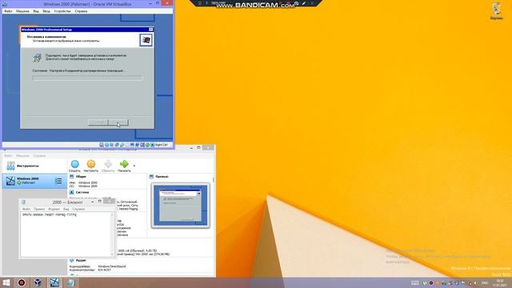Click the Windows Setup logo icon in dialog header

point(146,40)
